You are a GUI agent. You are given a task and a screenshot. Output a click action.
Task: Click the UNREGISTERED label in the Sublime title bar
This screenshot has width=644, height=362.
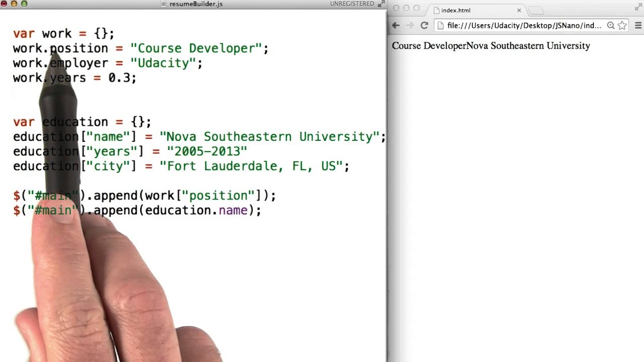(352, 4)
